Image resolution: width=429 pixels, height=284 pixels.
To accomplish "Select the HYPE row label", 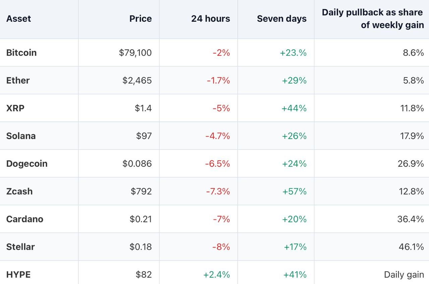I will click(18, 275).
